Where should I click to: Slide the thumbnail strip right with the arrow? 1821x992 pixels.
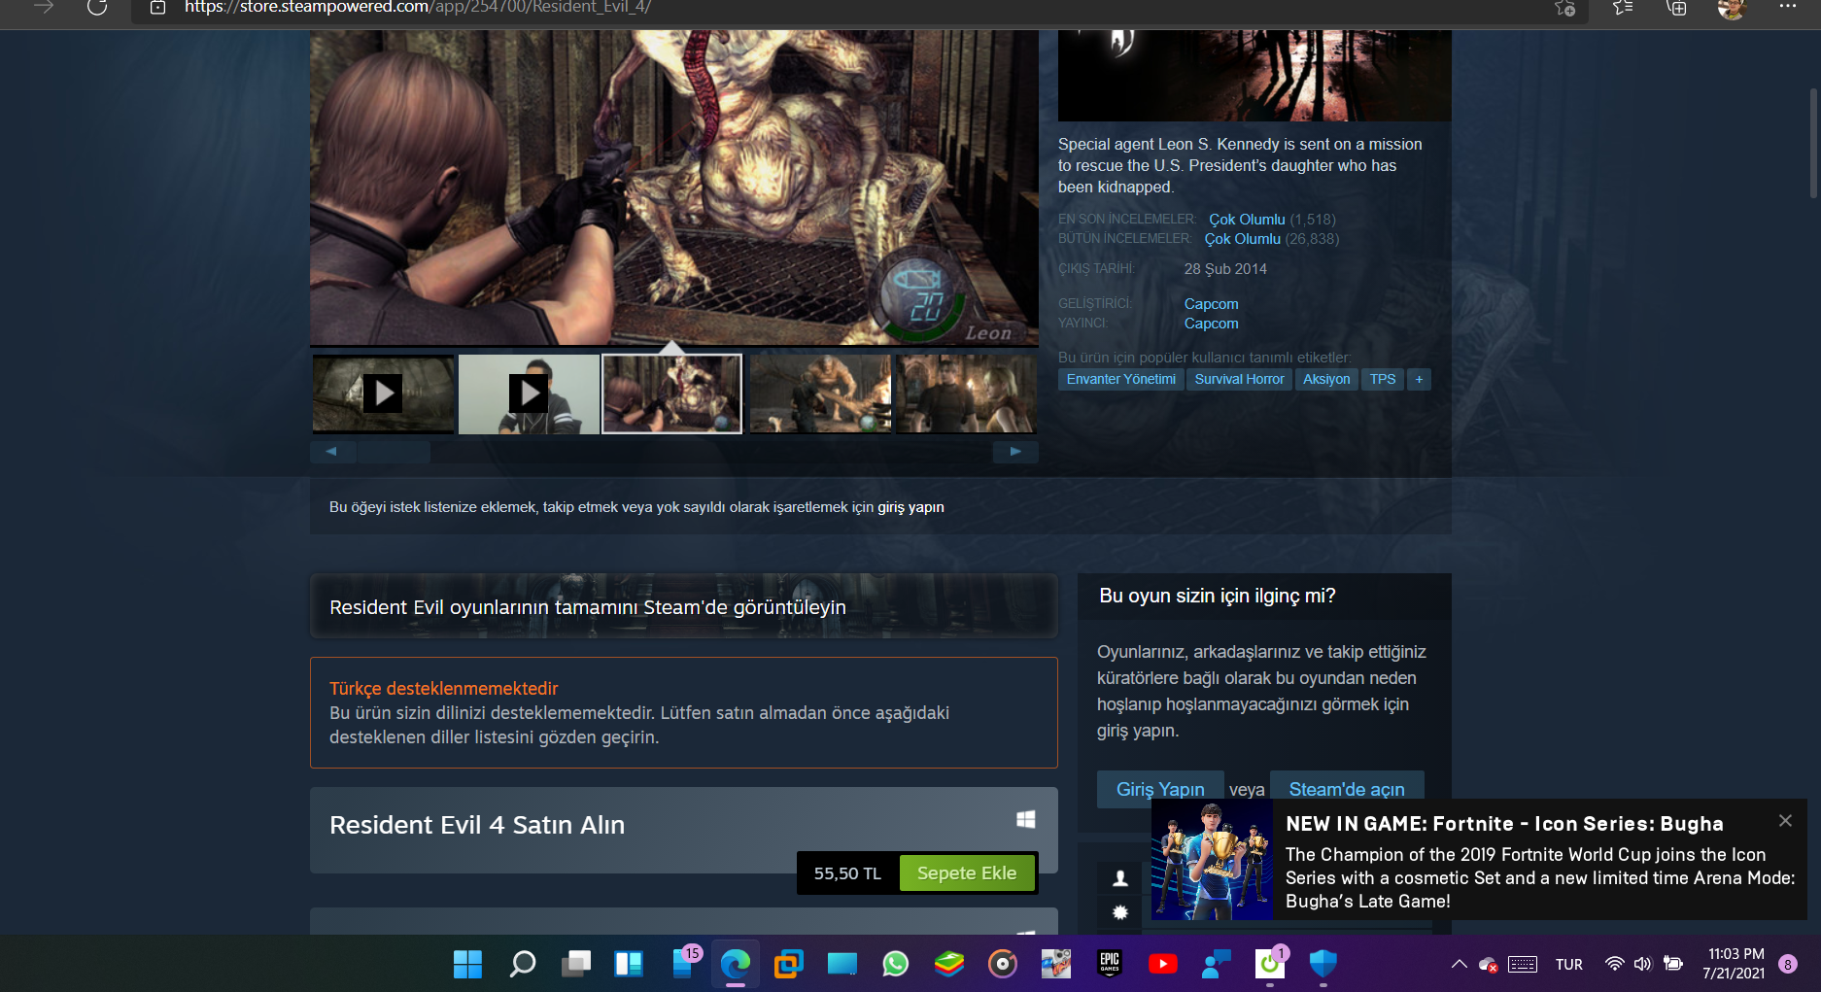pyautogui.click(x=1015, y=452)
